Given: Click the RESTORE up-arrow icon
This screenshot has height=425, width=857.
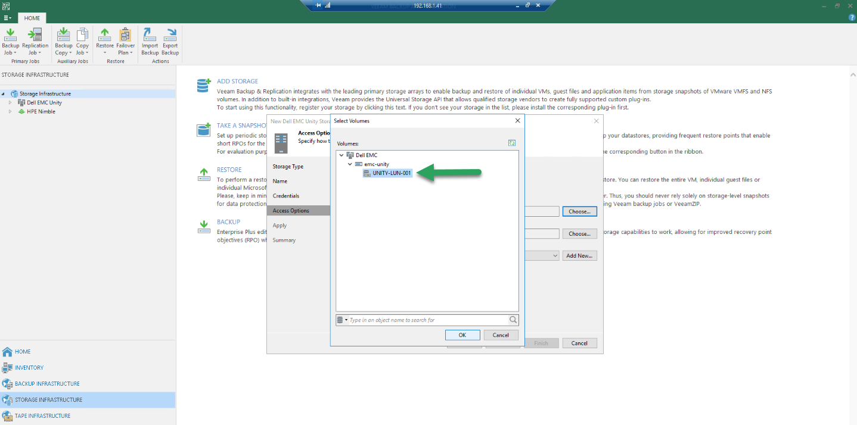Looking at the screenshot, I should click(204, 174).
